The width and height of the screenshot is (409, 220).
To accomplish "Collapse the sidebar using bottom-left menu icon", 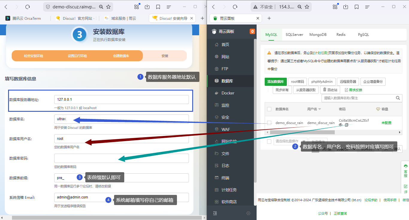I will (x=215, y=213).
